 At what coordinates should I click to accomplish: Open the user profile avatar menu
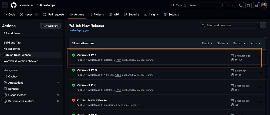pos(264,5)
